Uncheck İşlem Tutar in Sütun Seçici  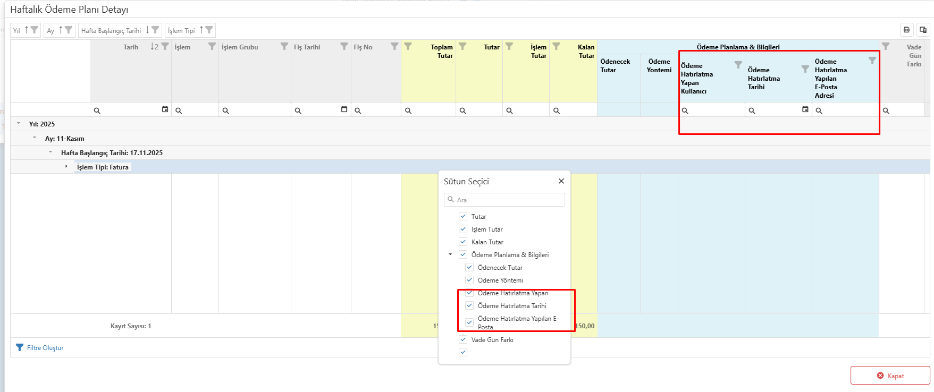[x=463, y=229]
